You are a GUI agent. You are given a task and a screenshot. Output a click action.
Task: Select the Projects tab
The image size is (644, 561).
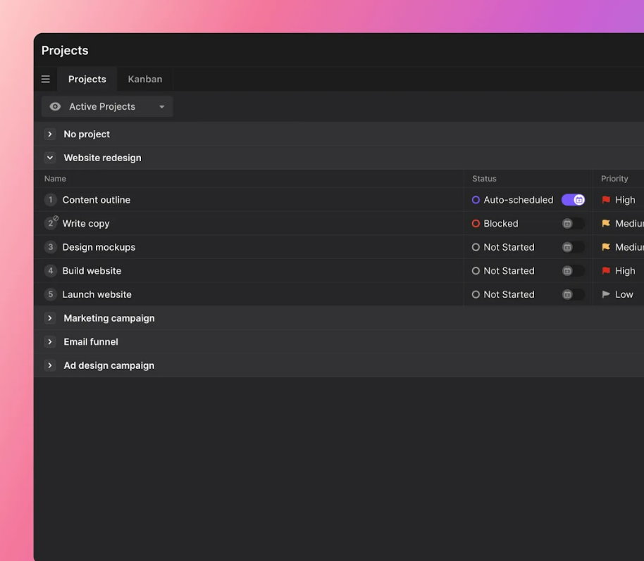point(87,80)
